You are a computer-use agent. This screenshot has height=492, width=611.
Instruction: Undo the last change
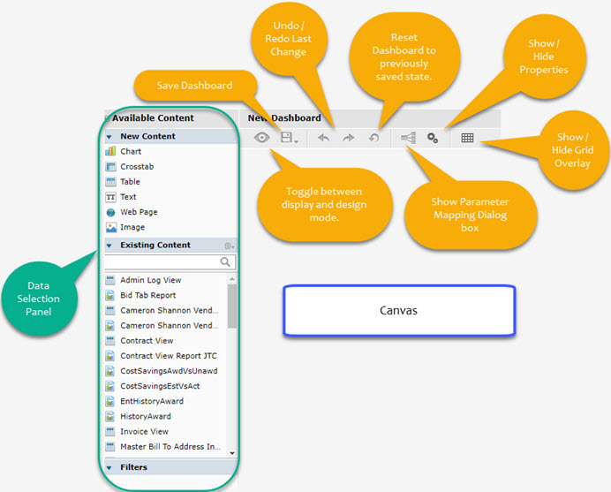click(x=323, y=138)
